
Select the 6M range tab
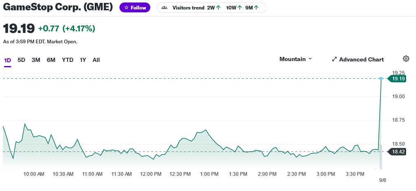pos(51,60)
